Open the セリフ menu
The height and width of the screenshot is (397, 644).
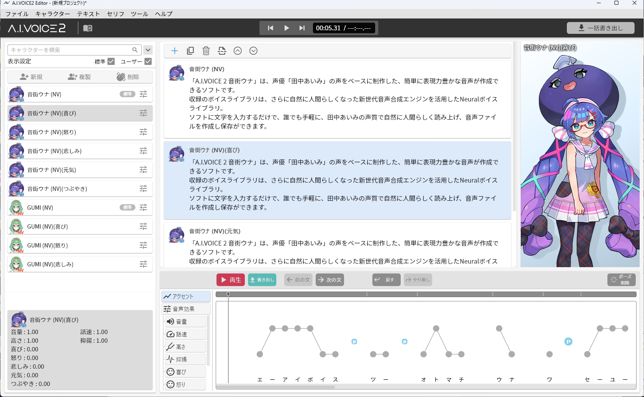tap(116, 14)
